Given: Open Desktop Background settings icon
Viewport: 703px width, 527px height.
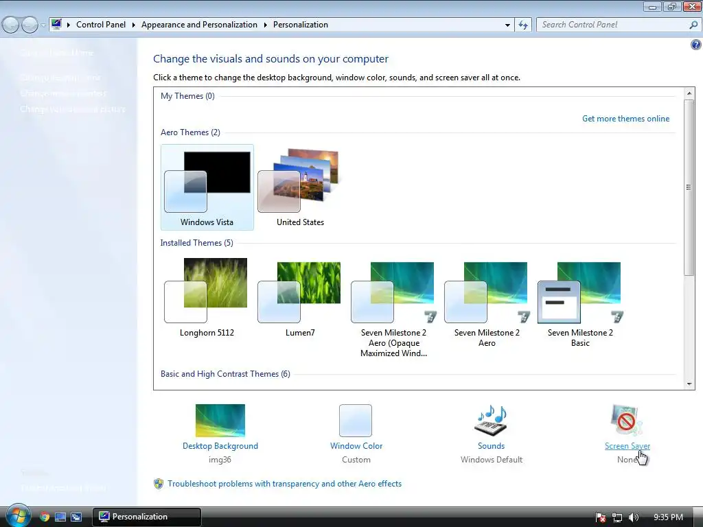Looking at the screenshot, I should click(x=220, y=421).
